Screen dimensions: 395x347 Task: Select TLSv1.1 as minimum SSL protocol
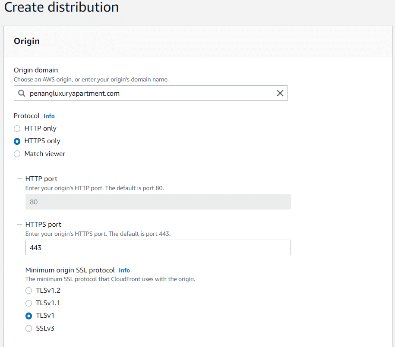pos(29,303)
